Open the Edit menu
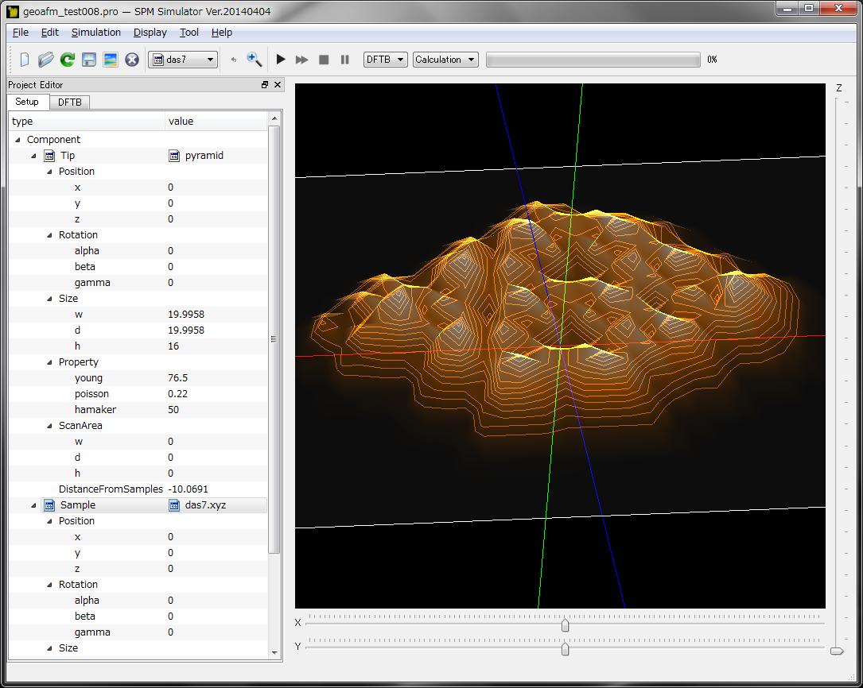 click(x=49, y=33)
